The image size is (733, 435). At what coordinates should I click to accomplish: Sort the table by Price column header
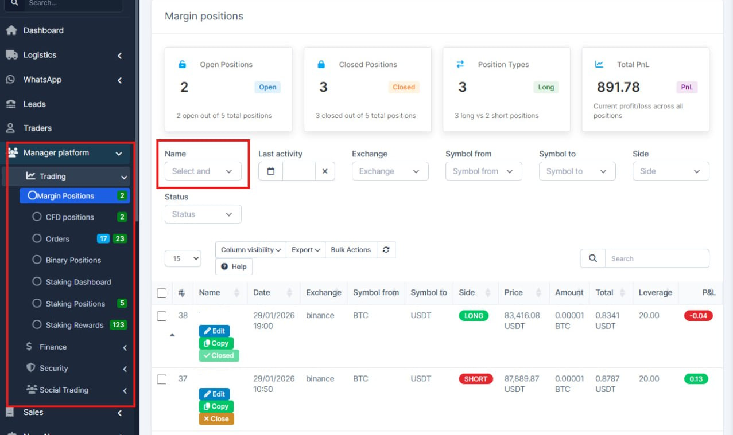514,292
